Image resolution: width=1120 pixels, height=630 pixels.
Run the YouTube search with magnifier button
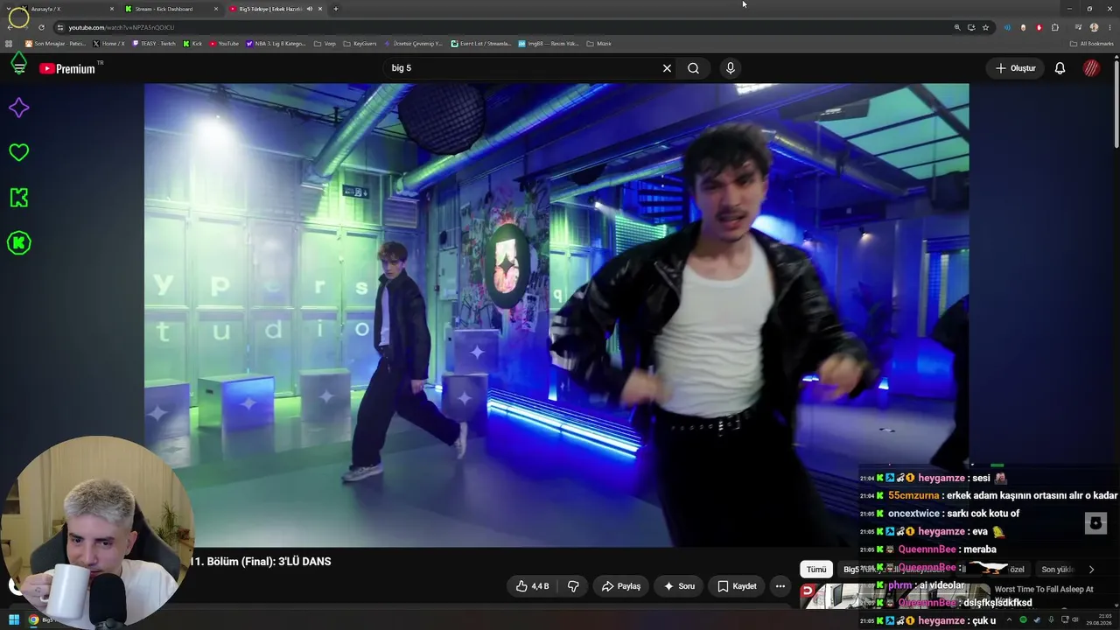tap(693, 68)
